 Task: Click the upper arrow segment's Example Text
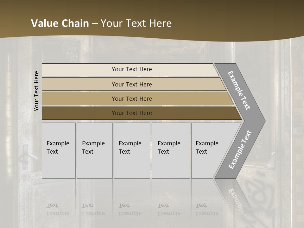239,90
